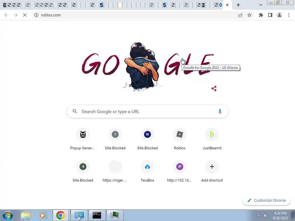The width and height of the screenshot is (295, 221).
Task: Open Windows Explorer from the taskbar
Action: (x=26, y=215)
